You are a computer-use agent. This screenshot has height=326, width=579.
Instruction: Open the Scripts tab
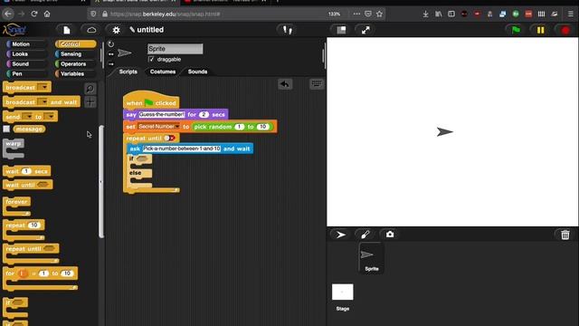pos(128,72)
